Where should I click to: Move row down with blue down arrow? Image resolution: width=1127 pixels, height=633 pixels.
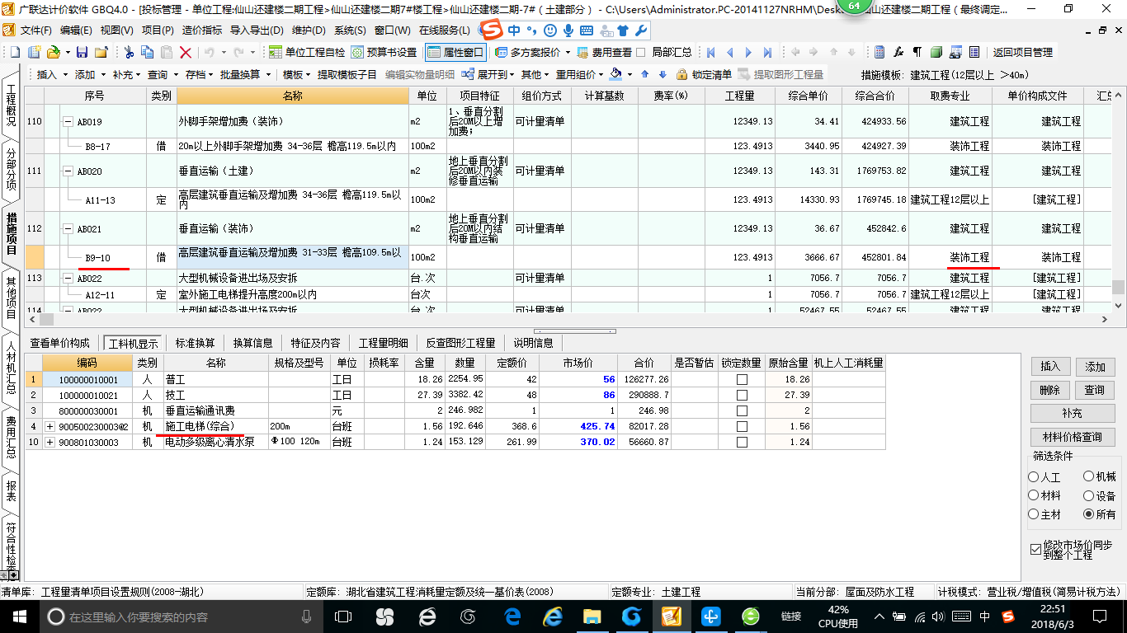(663, 74)
